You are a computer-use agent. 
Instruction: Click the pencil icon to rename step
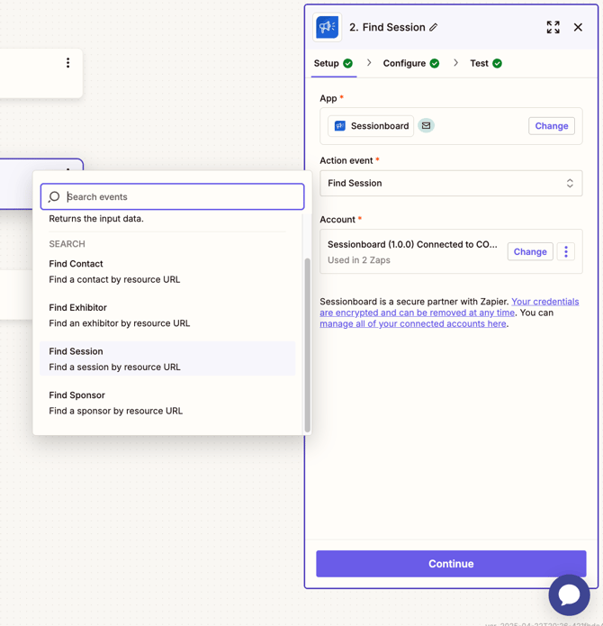[434, 27]
